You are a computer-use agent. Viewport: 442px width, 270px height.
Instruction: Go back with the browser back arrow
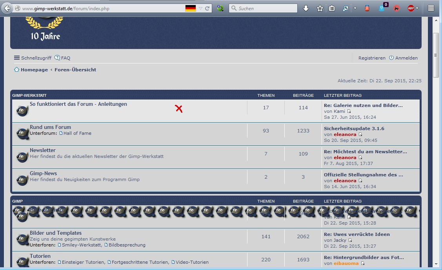[x=7, y=8]
